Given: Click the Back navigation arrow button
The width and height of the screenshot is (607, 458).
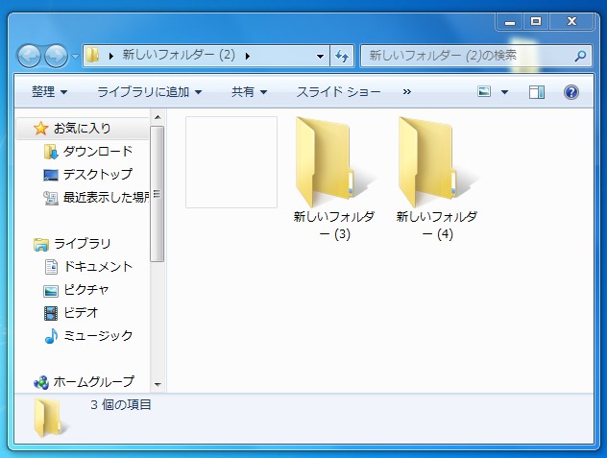Looking at the screenshot, I should [x=30, y=56].
